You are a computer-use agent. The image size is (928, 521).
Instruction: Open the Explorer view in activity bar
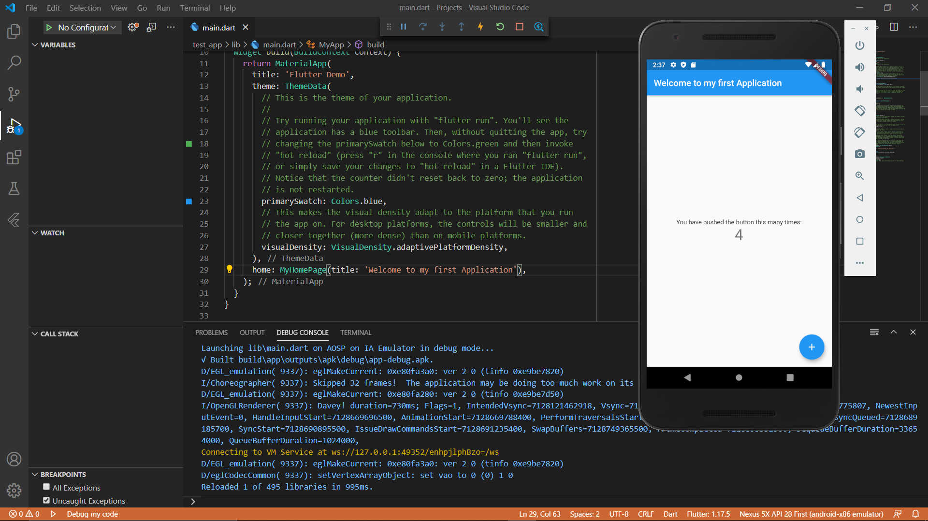tap(14, 31)
